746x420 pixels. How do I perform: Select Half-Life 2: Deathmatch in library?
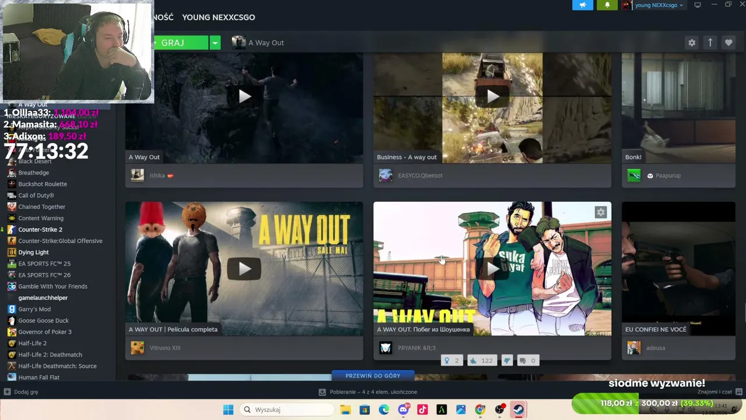[x=50, y=355]
